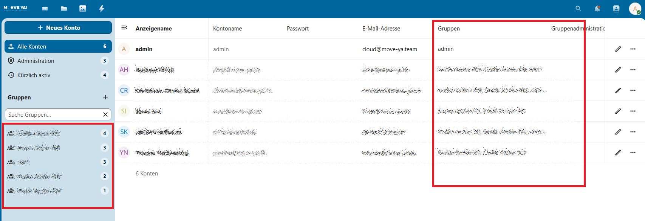Open the Contacts menu icon
This screenshot has height=221, width=645.
[x=616, y=9]
